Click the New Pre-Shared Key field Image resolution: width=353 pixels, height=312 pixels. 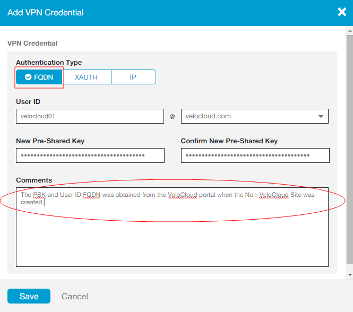(x=90, y=155)
